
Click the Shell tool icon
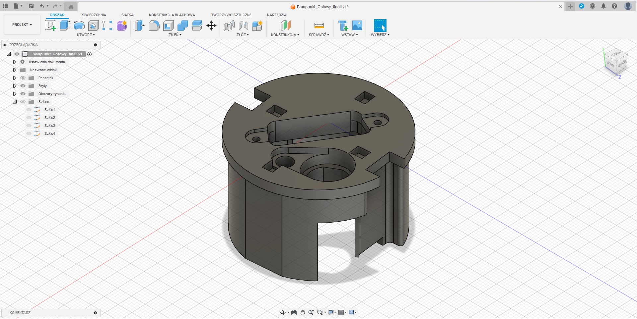coord(169,26)
